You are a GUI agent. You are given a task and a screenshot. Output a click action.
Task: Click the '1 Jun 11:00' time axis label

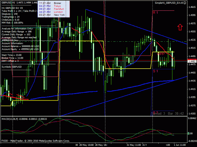pyautogui.click(x=180, y=145)
